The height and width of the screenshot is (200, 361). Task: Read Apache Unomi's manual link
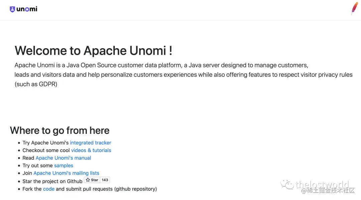pyautogui.click(x=63, y=158)
